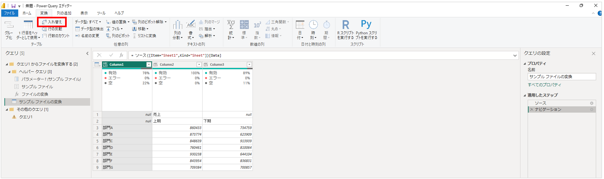Click 列のピボット (Pivot Column)
The height and width of the screenshot is (179, 604).
pos(118,36)
